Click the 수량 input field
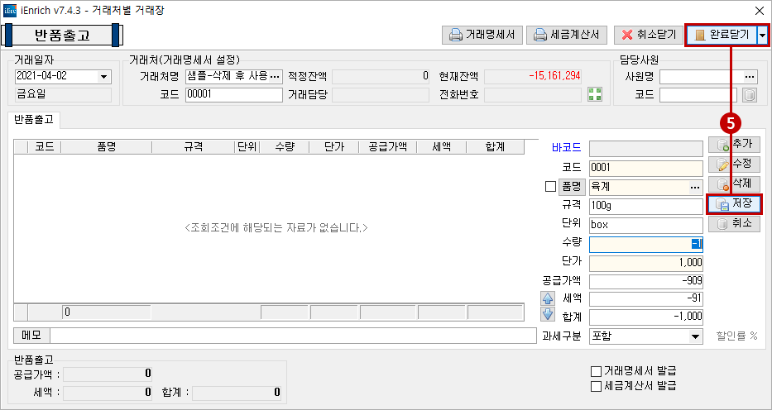Image resolution: width=772 pixels, height=410 pixels. pyautogui.click(x=646, y=245)
